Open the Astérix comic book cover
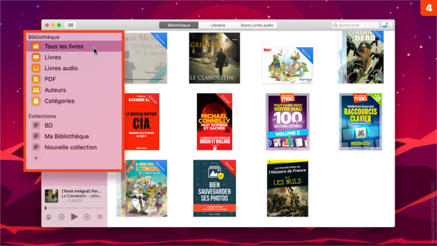Screen dimensions: 437x246 click(287, 65)
